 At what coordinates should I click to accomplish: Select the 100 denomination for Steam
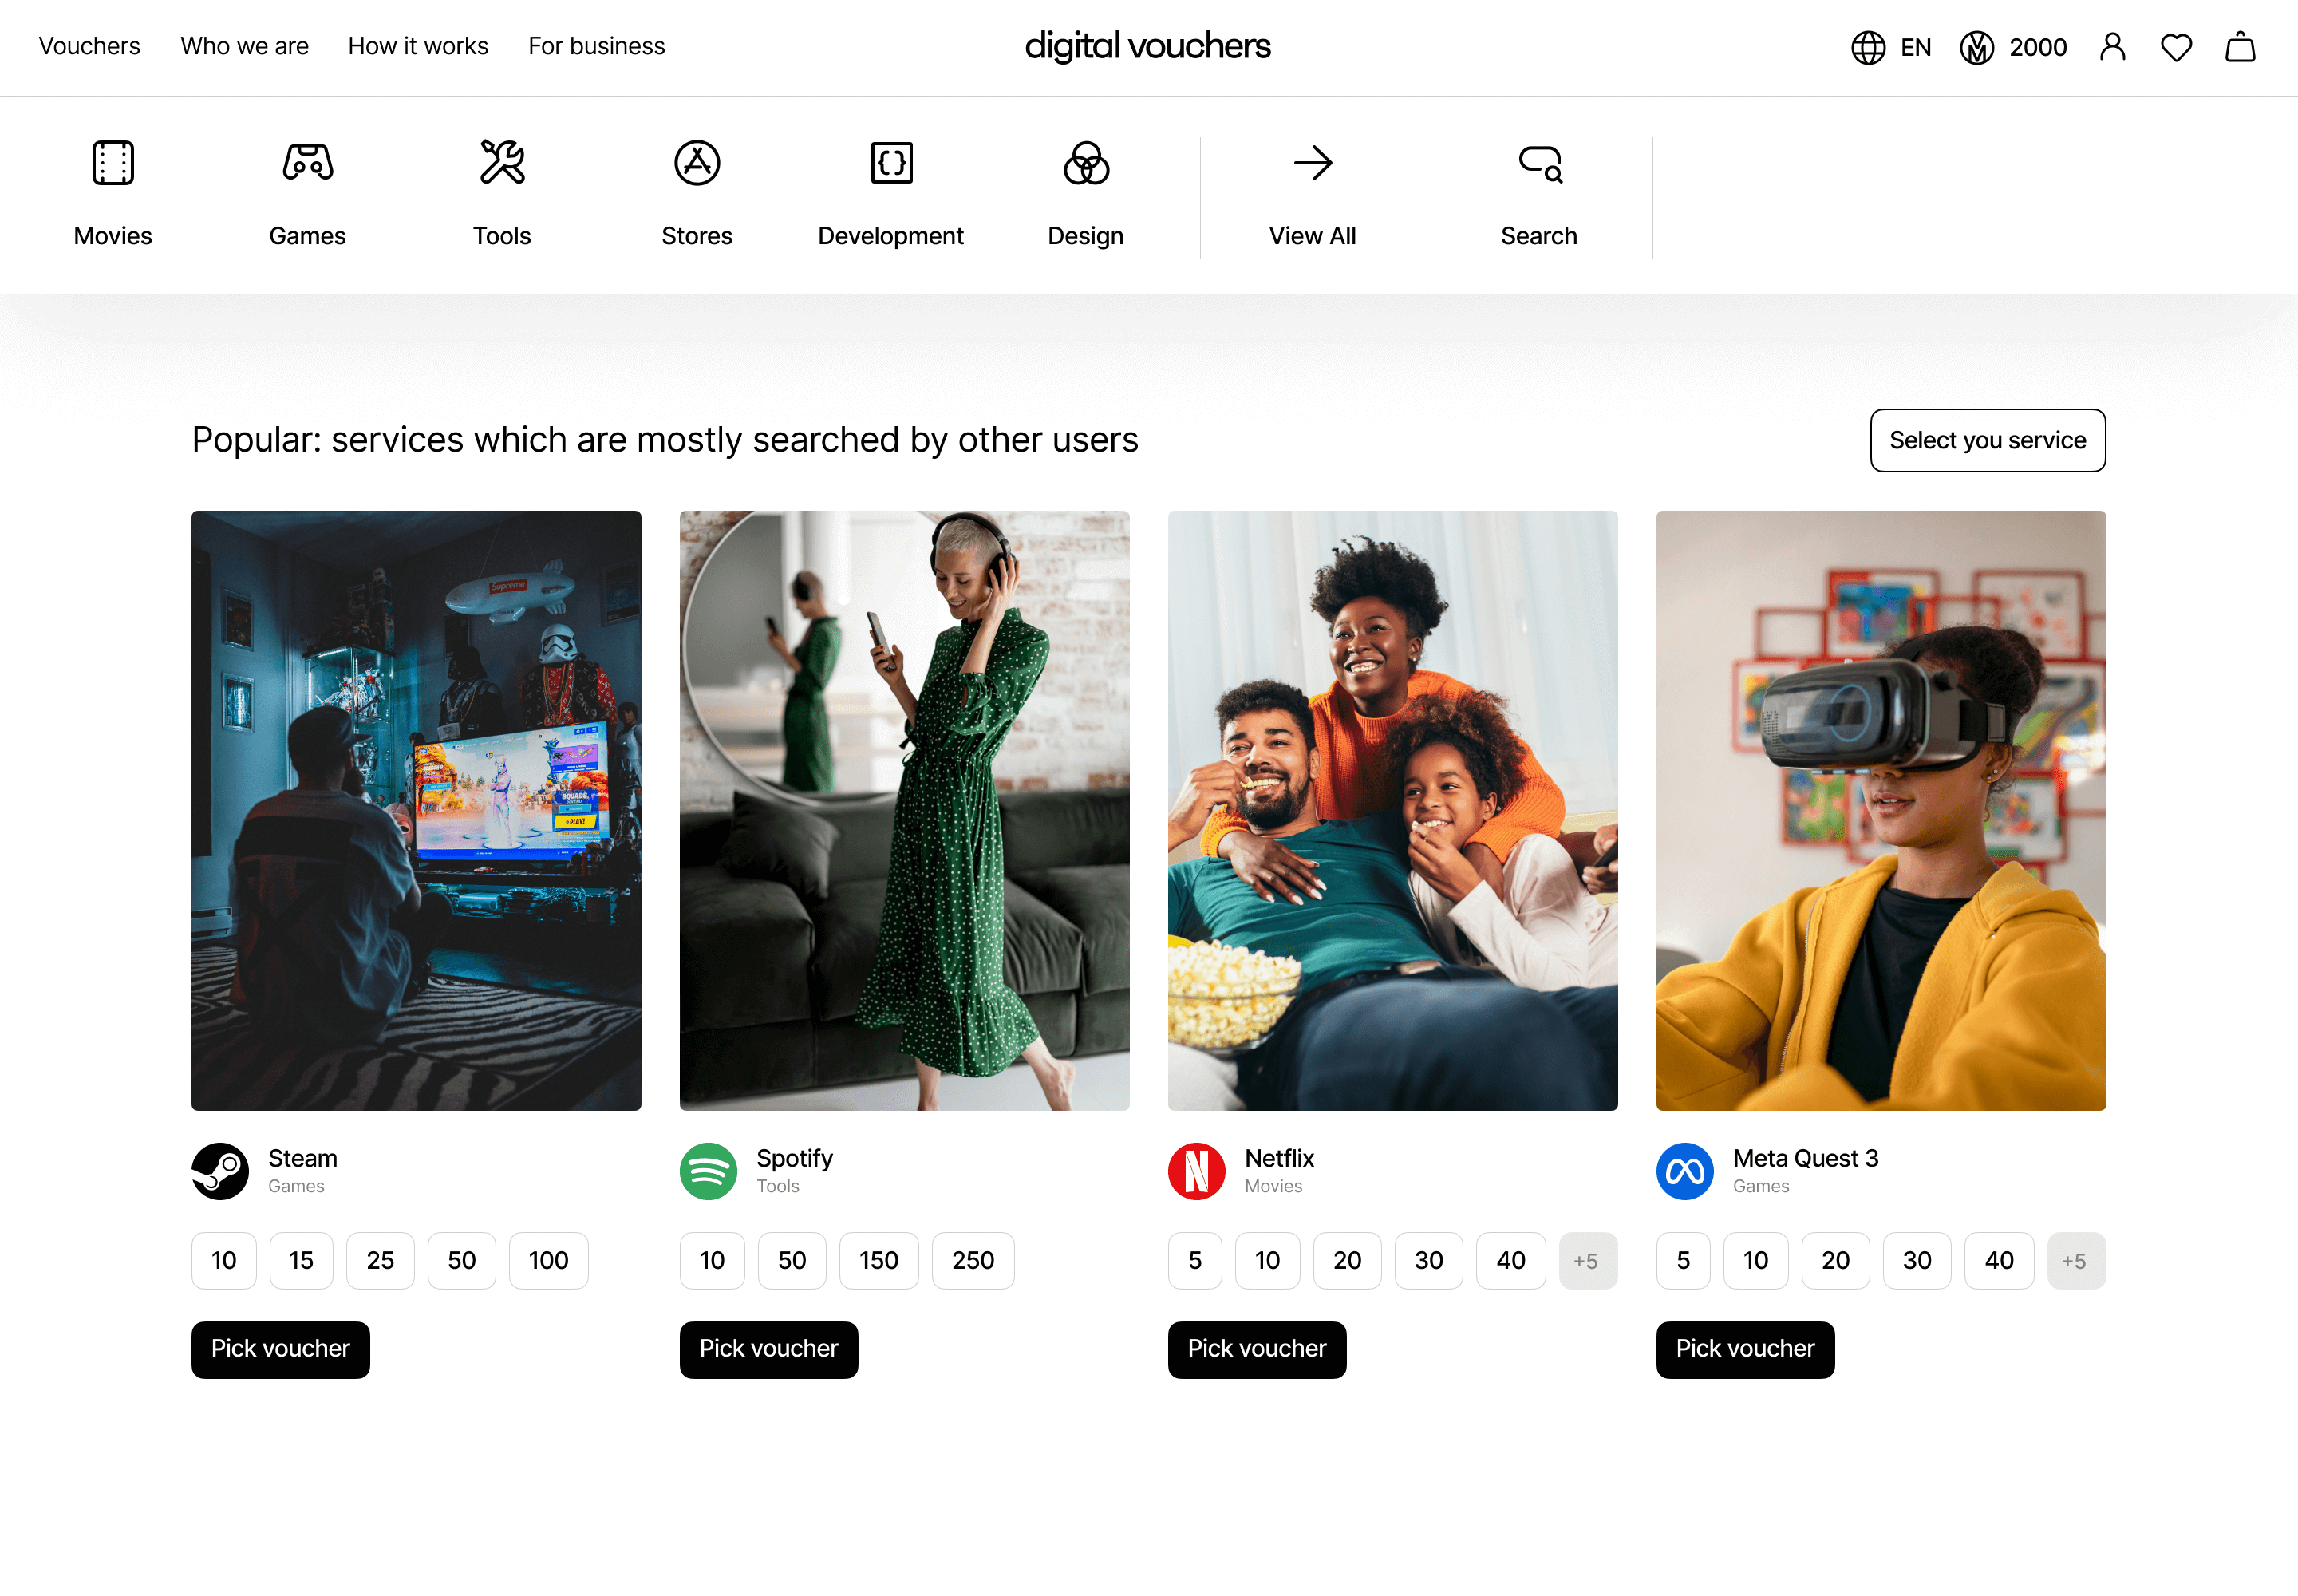coord(548,1260)
